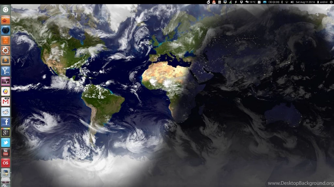Screen dimensions: 334x187
Task: Open Google+ from the launcher
Action: (x=5, y=132)
